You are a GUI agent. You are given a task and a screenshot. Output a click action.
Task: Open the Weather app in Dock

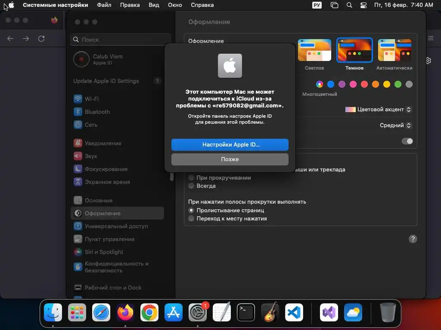[x=353, y=312]
